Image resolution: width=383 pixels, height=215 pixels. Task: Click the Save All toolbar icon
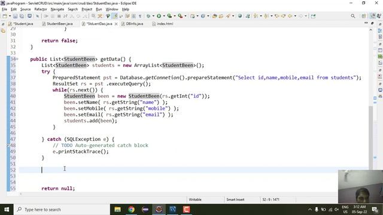point(22,16)
